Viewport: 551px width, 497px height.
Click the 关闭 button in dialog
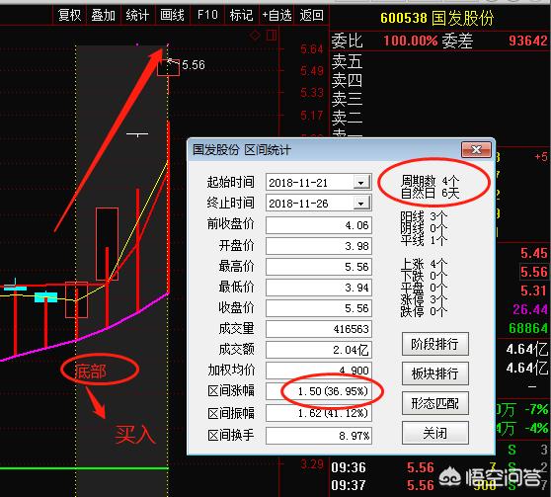tap(435, 433)
